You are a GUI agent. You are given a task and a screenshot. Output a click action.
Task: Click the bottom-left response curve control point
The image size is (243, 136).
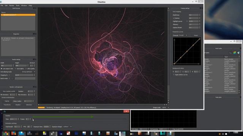[175, 63]
